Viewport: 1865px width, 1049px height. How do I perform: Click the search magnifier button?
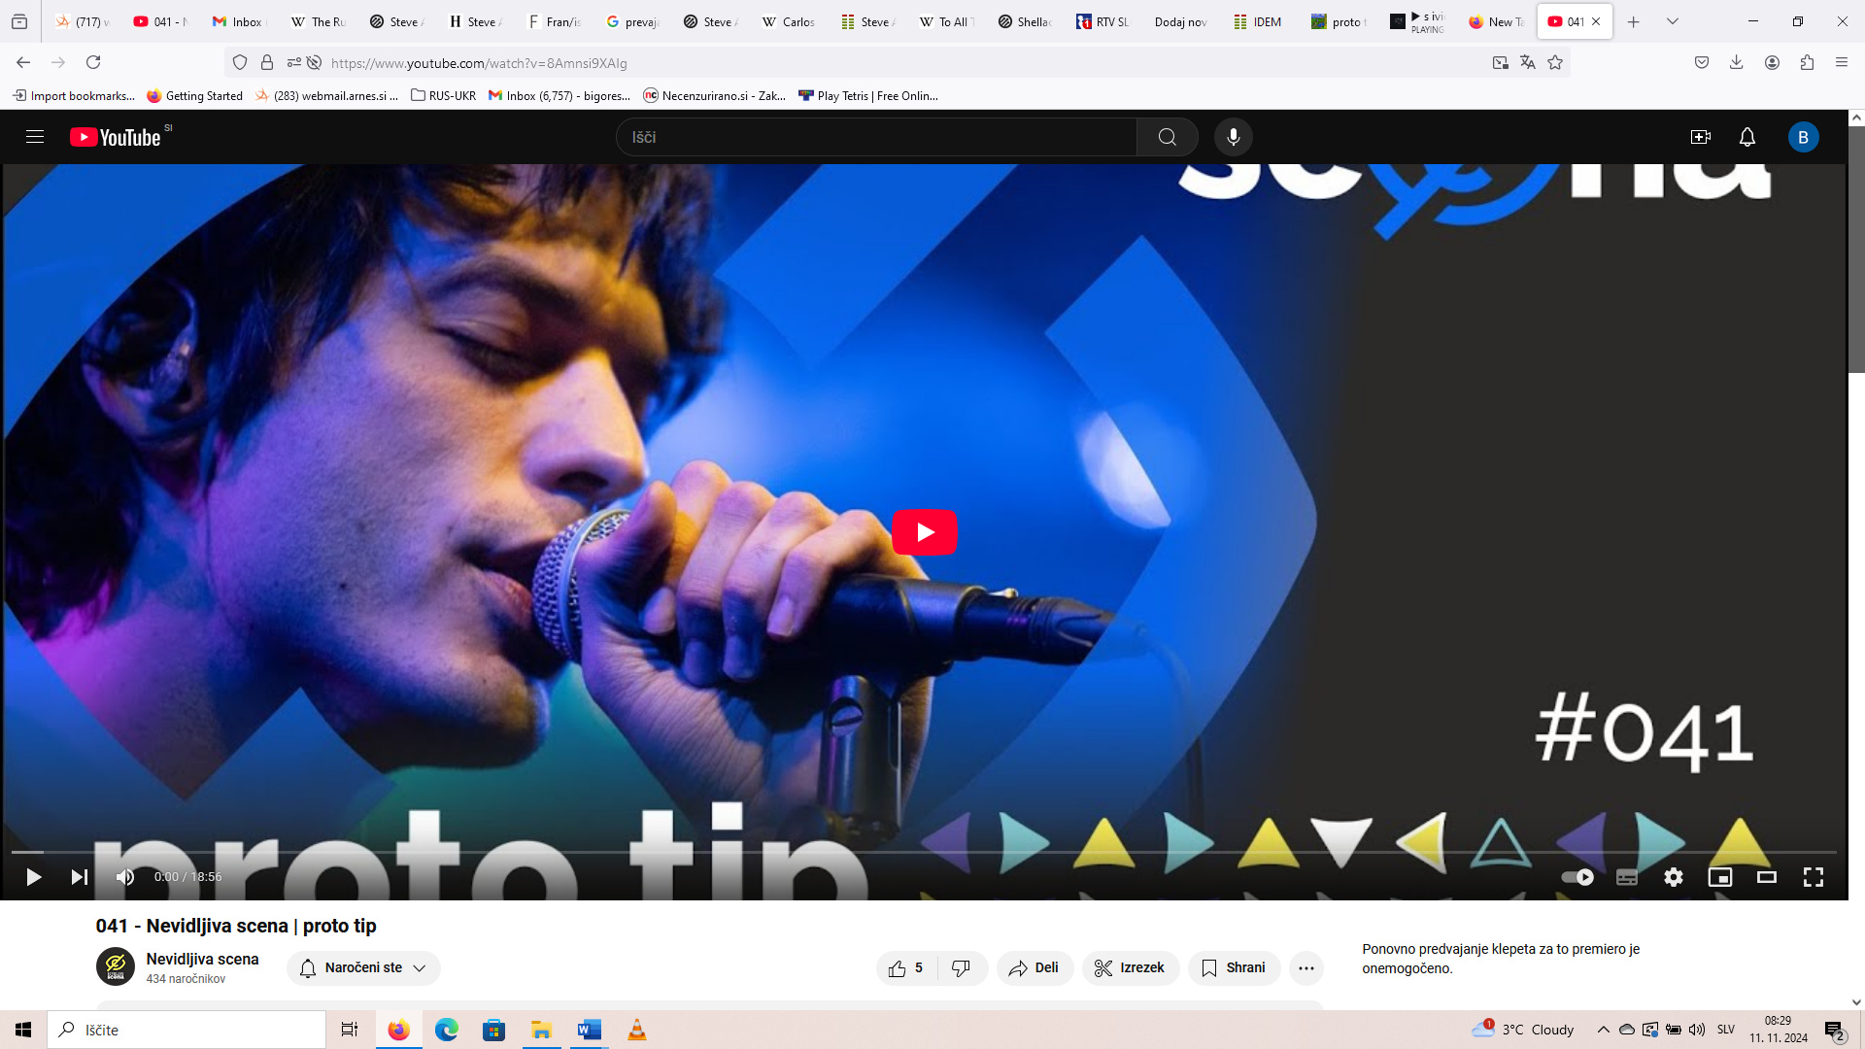(x=1167, y=137)
